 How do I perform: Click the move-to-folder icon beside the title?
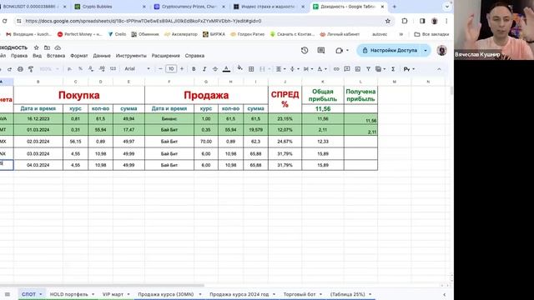pyautogui.click(x=47, y=47)
